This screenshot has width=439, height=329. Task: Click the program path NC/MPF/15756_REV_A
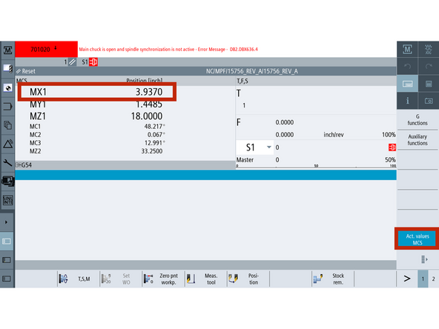click(x=251, y=71)
